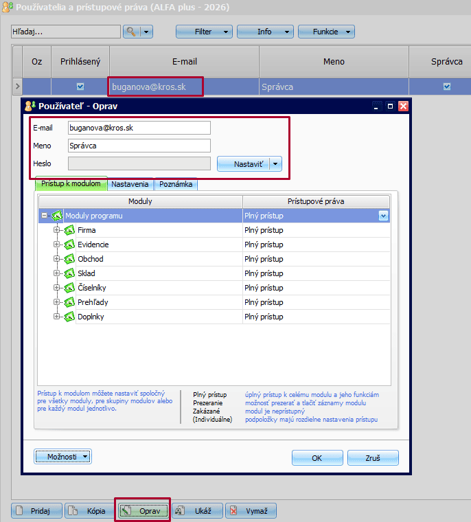Open access rights dropdown for Moduly programu
The image size is (471, 522).
coord(383,216)
